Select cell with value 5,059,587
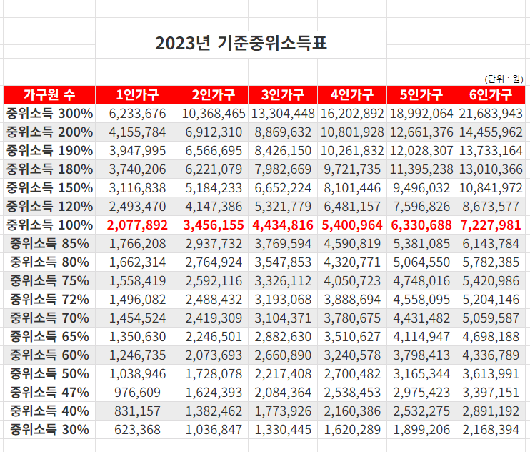This screenshot has width=530, height=452. click(x=491, y=318)
